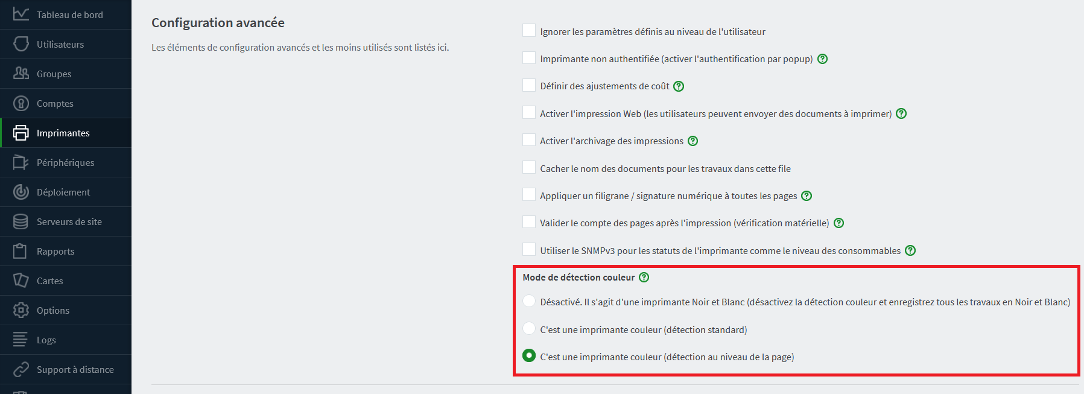This screenshot has height=394, width=1084.
Task: Click the Comptes coin icon
Action: pos(21,103)
